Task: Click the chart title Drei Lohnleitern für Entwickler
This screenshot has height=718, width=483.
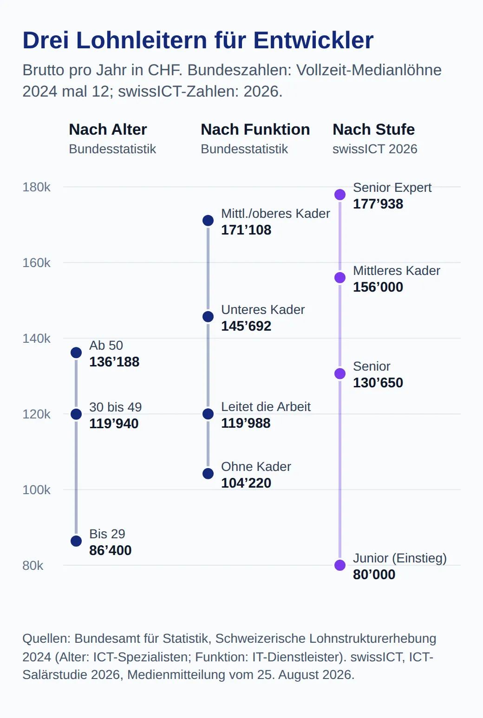Action: coord(198,40)
